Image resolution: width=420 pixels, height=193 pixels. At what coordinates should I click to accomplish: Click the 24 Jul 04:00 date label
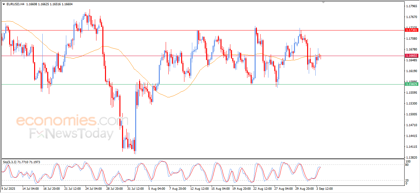94,189
